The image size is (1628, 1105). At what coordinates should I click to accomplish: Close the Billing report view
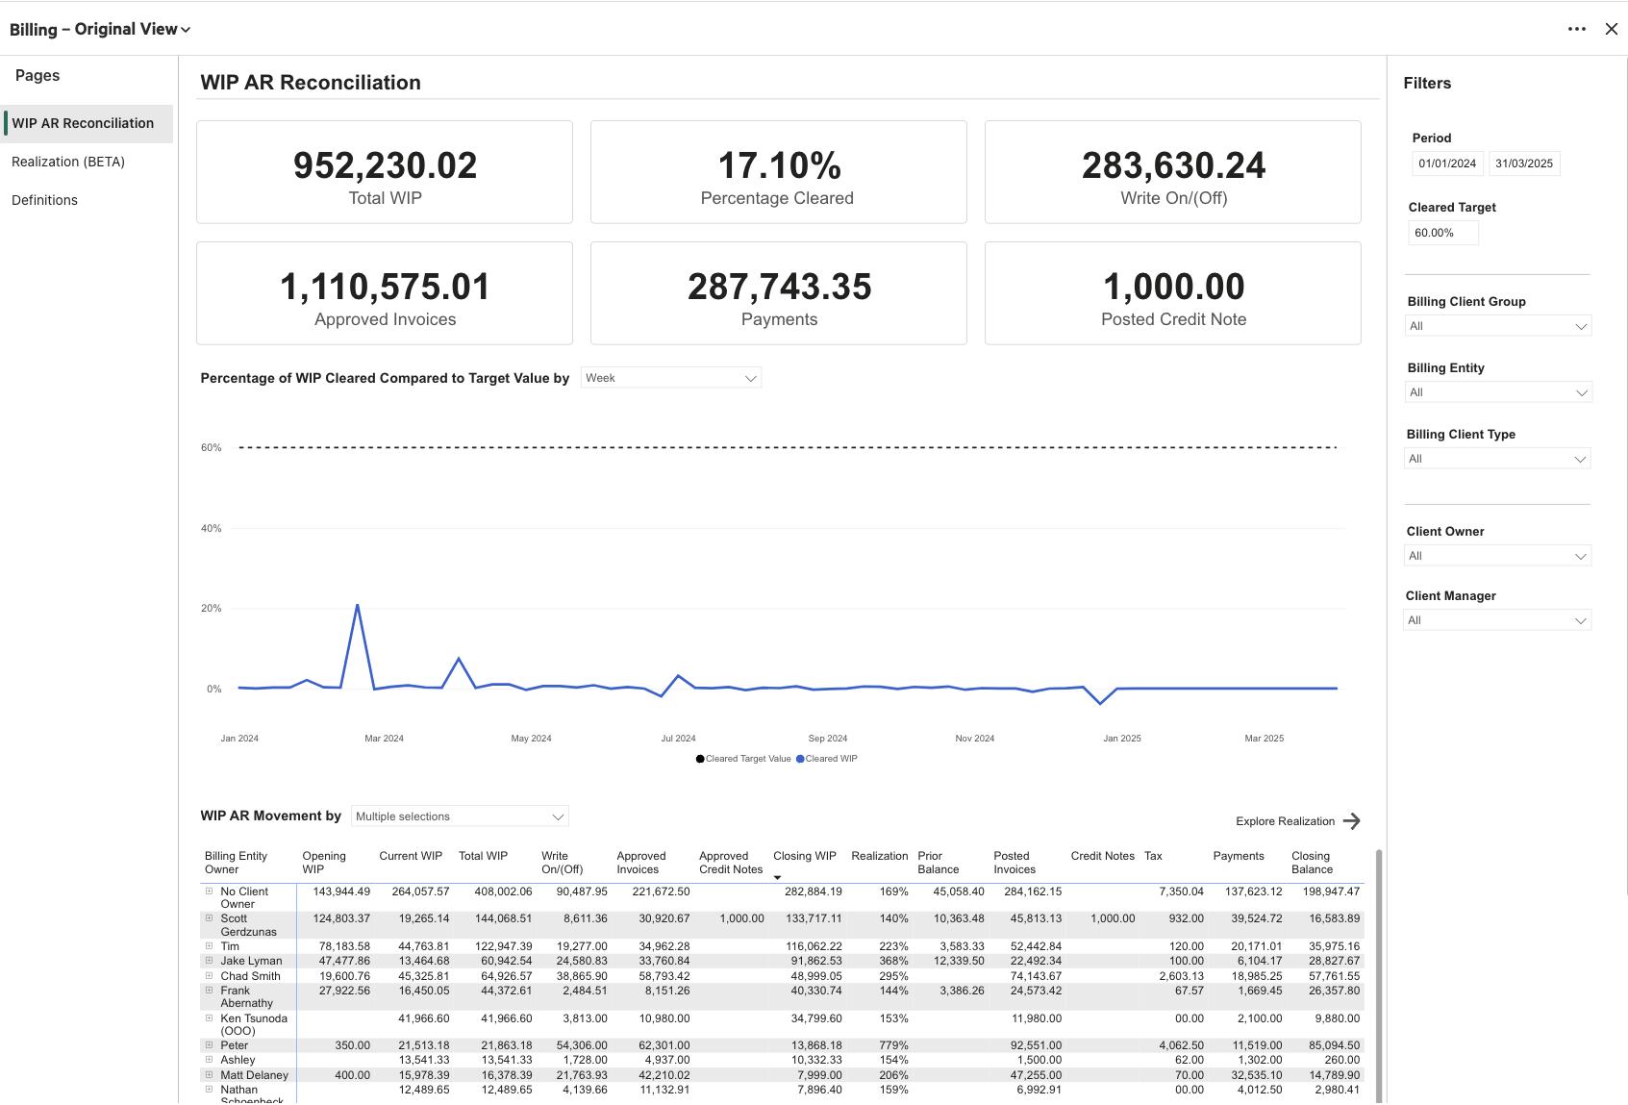click(1612, 29)
